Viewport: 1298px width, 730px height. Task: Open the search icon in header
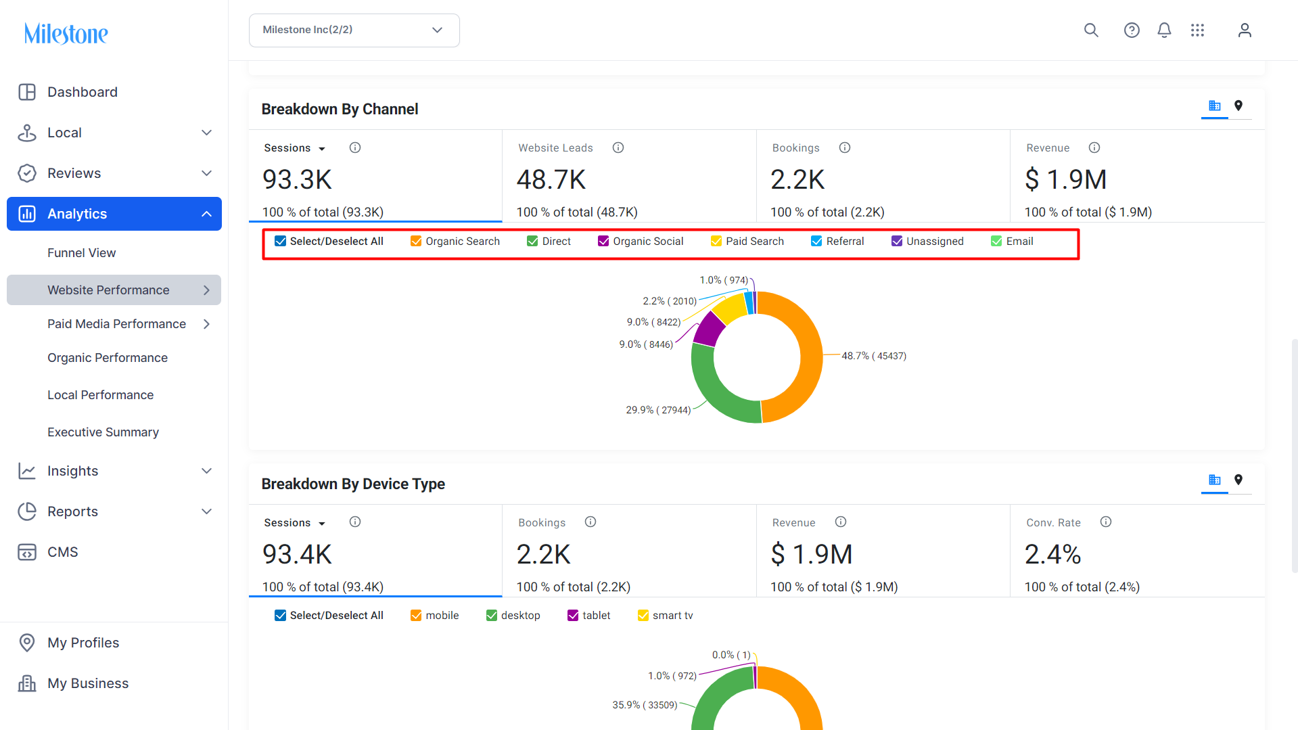(1090, 30)
